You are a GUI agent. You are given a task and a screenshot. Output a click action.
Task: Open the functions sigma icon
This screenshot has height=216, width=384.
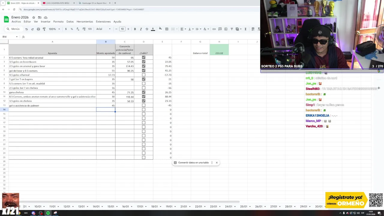pos(245,29)
